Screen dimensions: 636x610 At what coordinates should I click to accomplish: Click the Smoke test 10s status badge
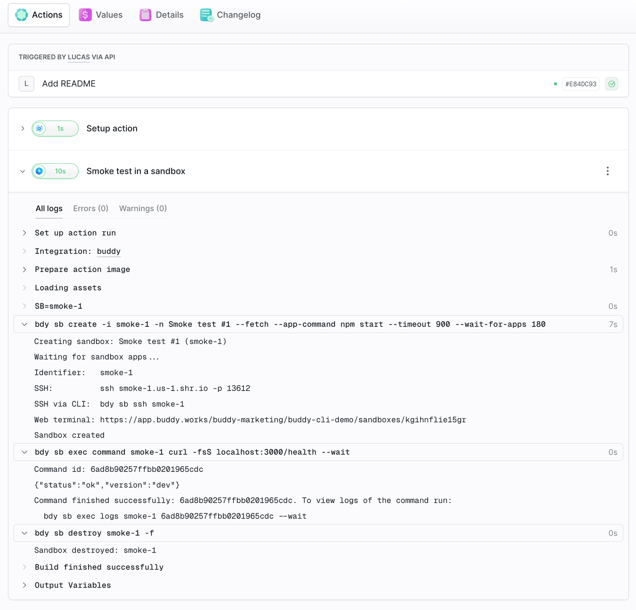tap(55, 171)
